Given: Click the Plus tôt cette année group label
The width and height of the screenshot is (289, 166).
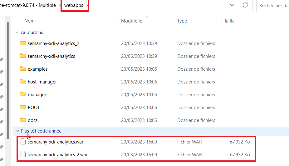Looking at the screenshot, I should point(41,131).
